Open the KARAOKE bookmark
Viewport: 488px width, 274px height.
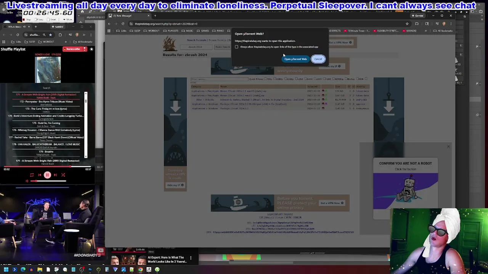pyautogui.click(x=410, y=31)
